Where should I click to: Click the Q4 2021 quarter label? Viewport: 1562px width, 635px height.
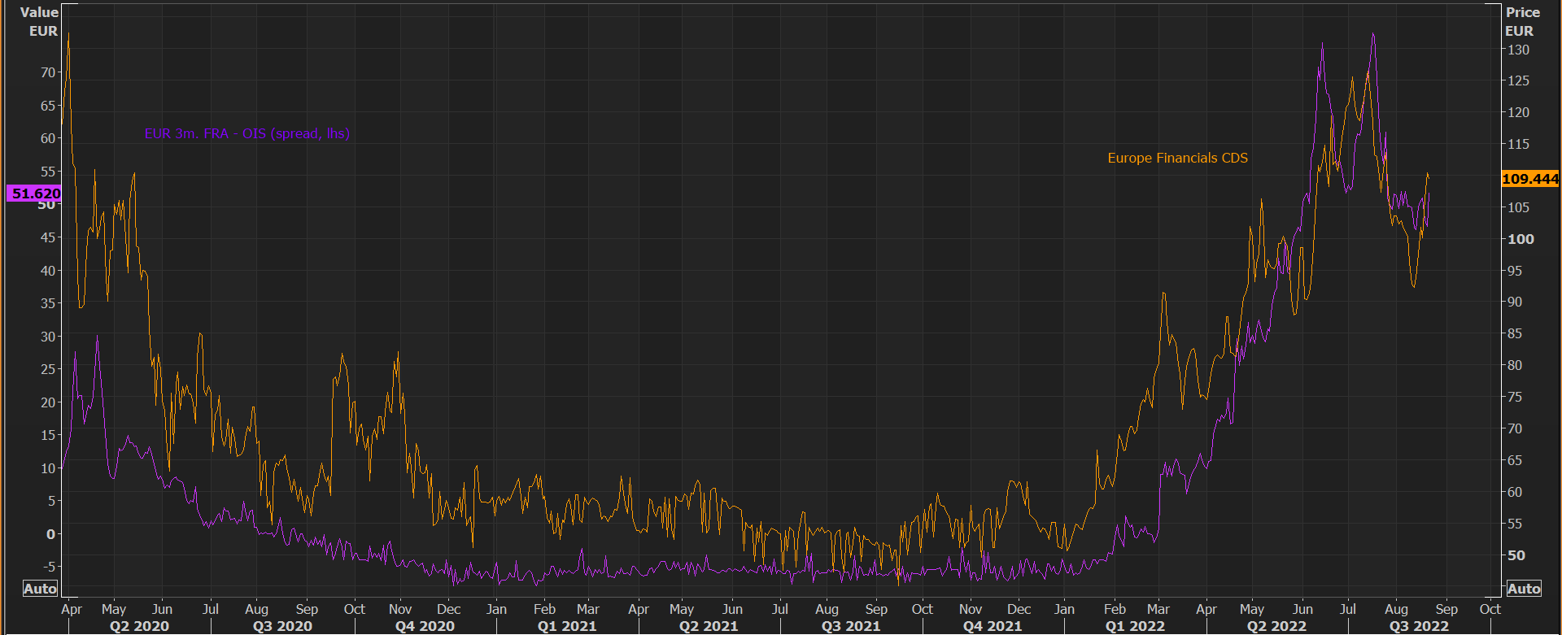click(993, 626)
